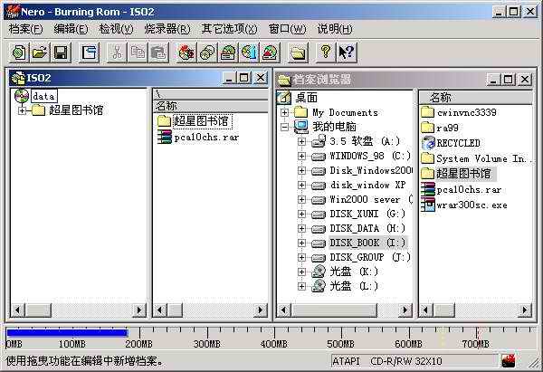Click 名称 column header in file browser
Image resolution: width=543 pixels, height=372 pixels.
(x=476, y=98)
